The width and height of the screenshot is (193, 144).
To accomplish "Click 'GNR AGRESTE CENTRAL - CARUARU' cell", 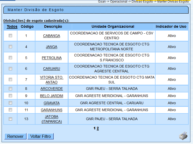I will [112, 103].
